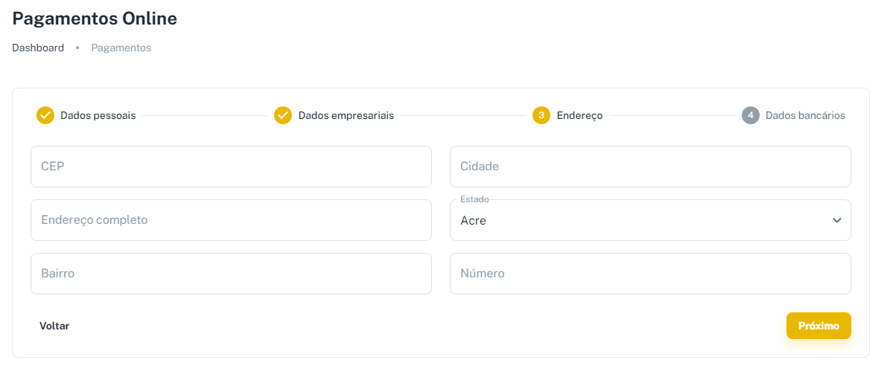The width and height of the screenshot is (890, 380).
Task: Expand the Estado chevron arrow
Action: (x=837, y=220)
